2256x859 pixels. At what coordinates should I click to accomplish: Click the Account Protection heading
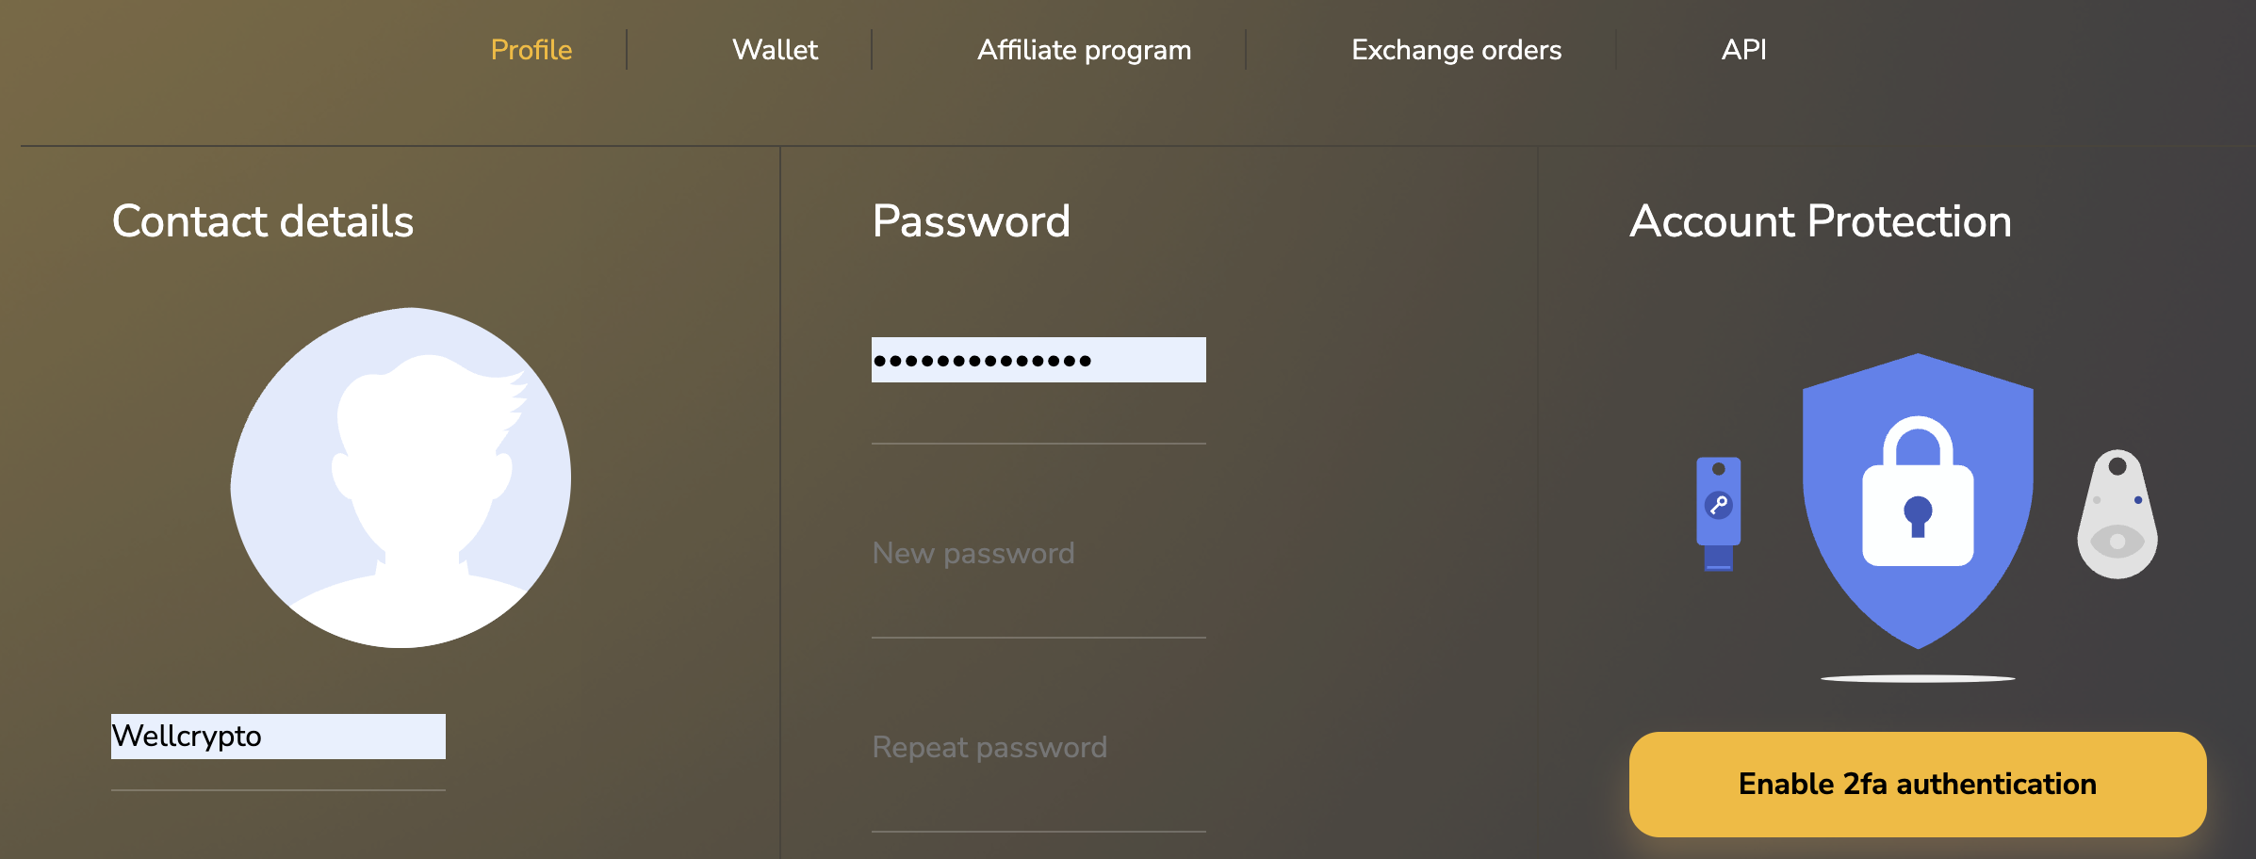pyautogui.click(x=1821, y=222)
